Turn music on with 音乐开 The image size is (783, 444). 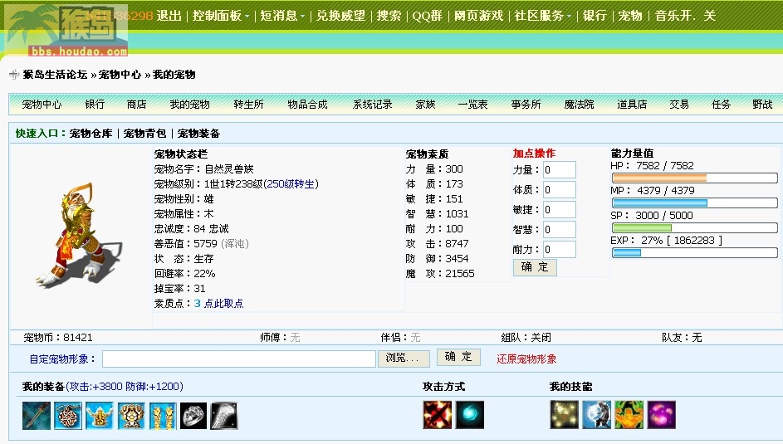coord(673,16)
